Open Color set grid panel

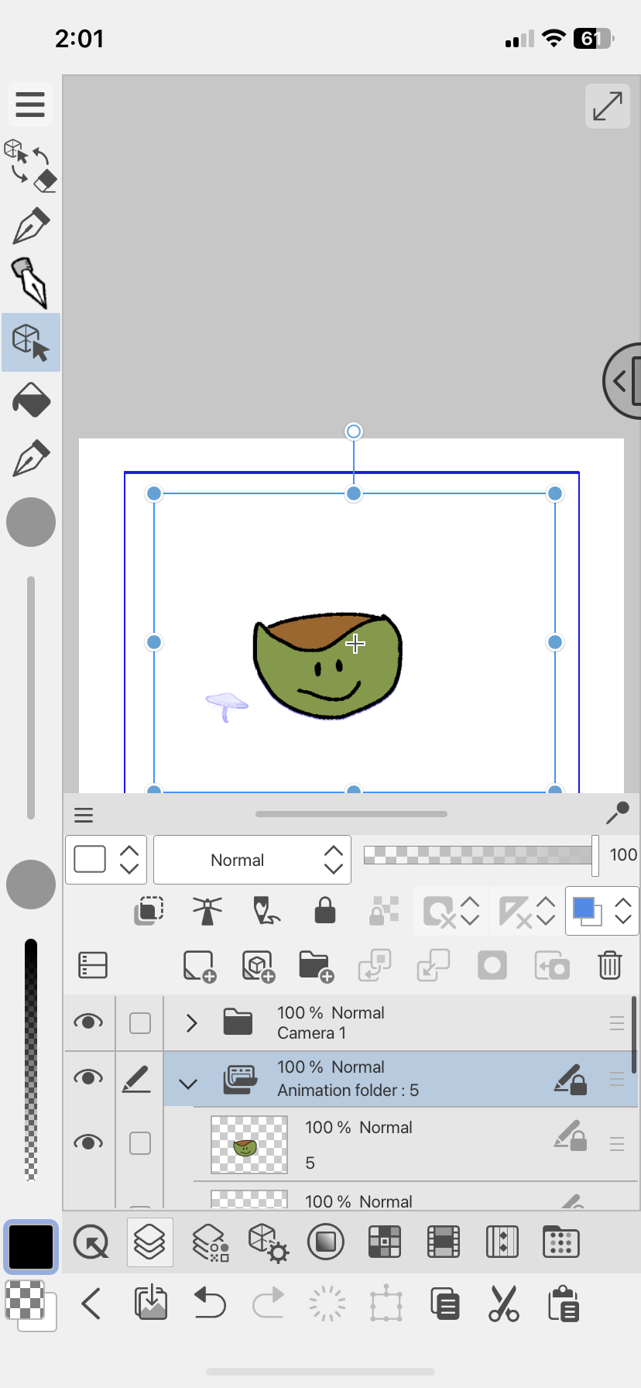tap(385, 1242)
